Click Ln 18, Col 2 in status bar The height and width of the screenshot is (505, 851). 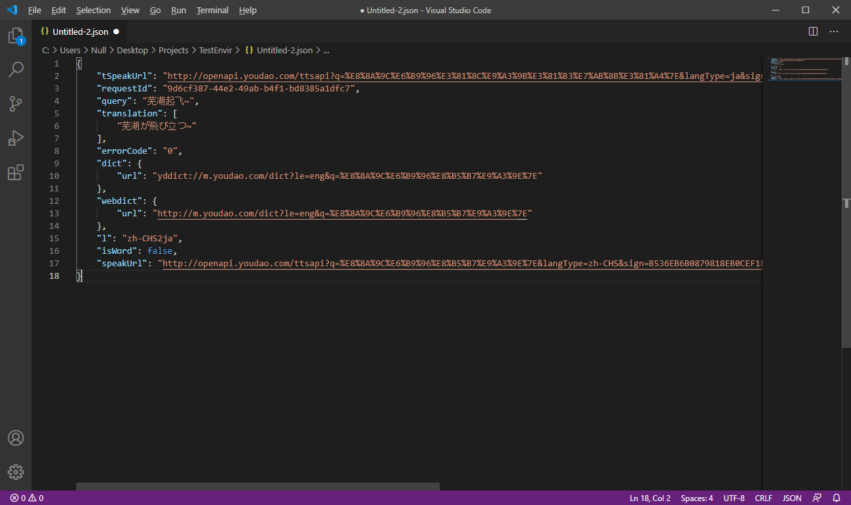pyautogui.click(x=650, y=498)
